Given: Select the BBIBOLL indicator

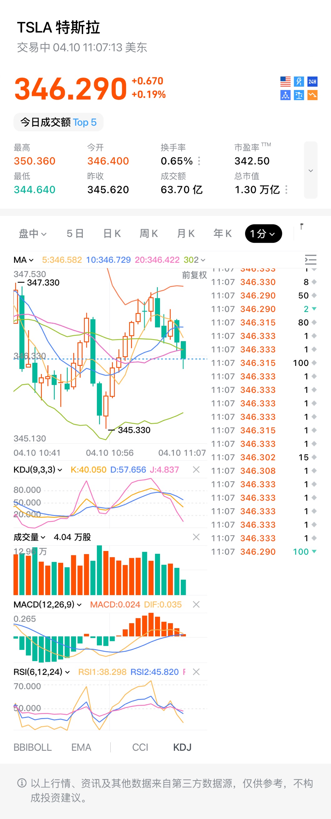Looking at the screenshot, I should (x=33, y=747).
